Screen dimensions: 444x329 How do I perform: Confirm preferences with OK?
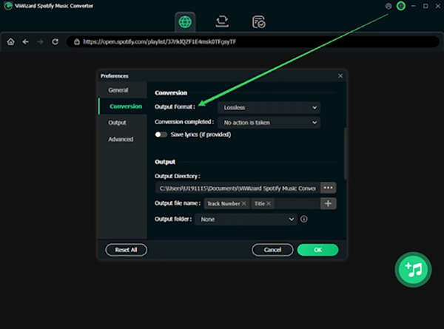tap(317, 250)
